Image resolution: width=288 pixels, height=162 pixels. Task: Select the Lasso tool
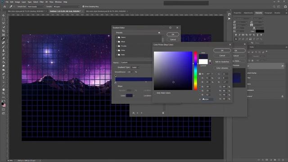[3, 23]
